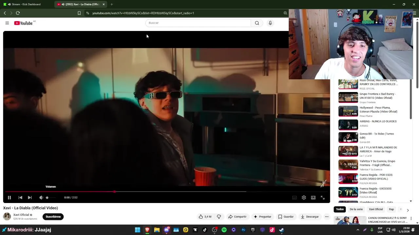419x235 pixels.
Task: Open Epic Games launcher in taskbar
Action: [x=253, y=230]
